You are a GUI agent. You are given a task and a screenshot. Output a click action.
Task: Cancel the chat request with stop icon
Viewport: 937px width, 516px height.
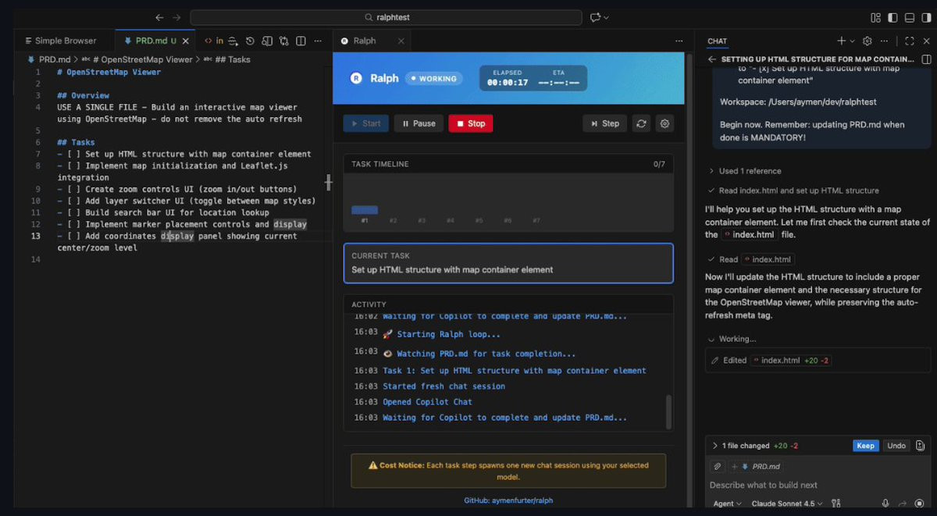click(919, 504)
